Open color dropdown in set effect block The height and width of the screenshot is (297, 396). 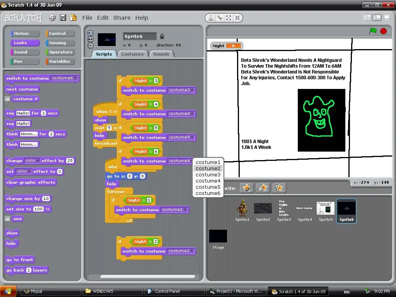point(24,171)
